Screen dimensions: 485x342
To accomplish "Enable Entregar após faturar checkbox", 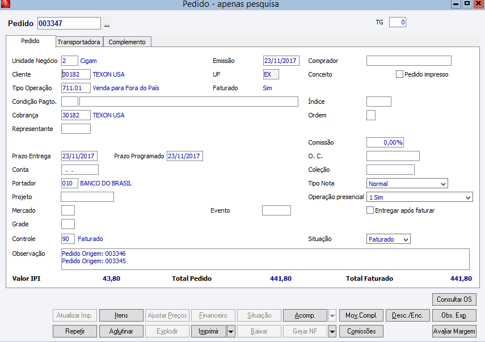I will coord(370,210).
